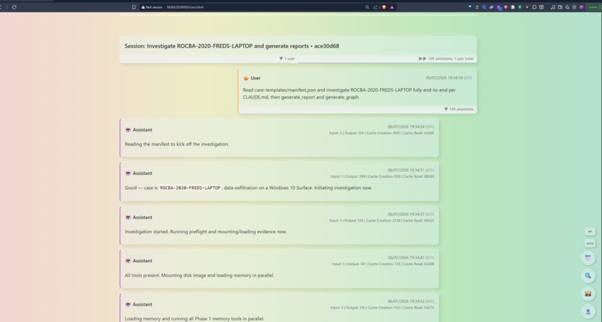Click the browser forward arrow
This screenshot has width=602, height=322.
point(7,7)
